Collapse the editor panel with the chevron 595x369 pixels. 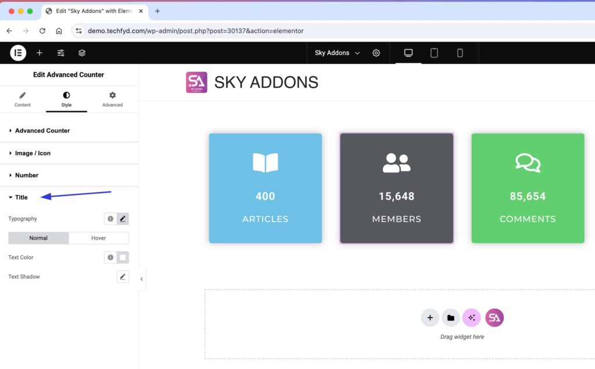pyautogui.click(x=142, y=279)
